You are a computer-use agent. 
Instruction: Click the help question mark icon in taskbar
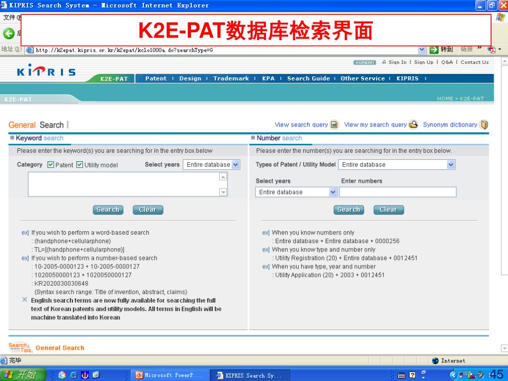click(x=412, y=375)
